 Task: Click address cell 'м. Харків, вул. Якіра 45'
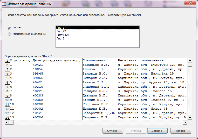pos(152,109)
